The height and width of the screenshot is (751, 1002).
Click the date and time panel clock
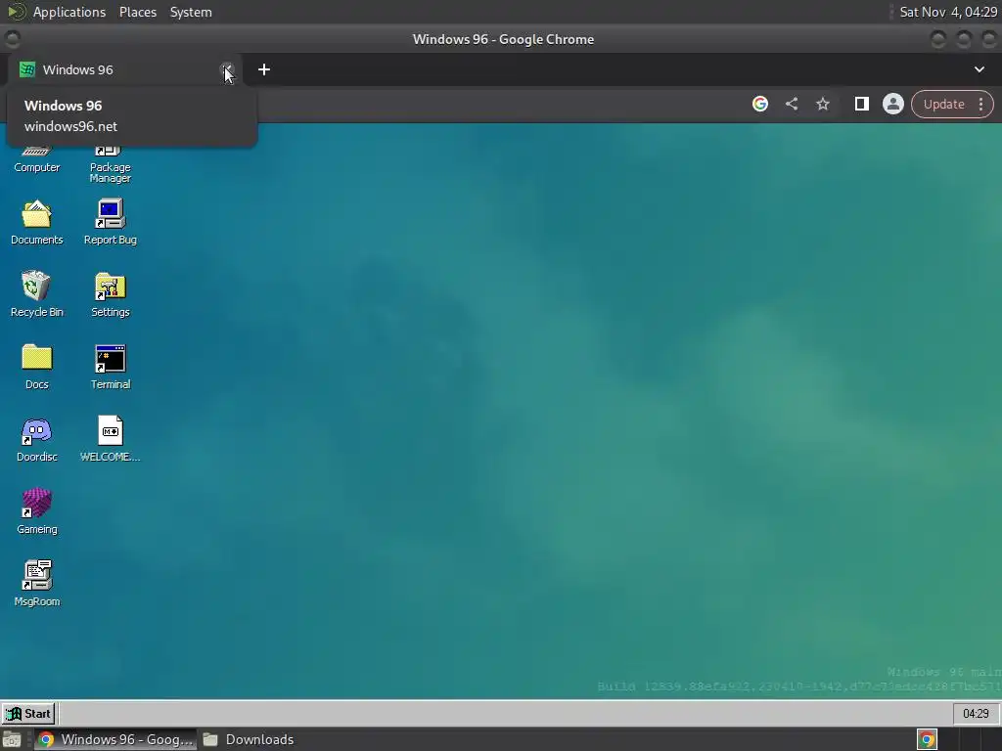point(947,12)
